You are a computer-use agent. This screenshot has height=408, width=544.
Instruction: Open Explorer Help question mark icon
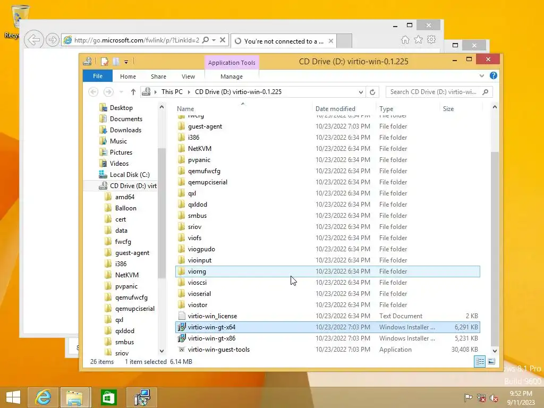494,75
